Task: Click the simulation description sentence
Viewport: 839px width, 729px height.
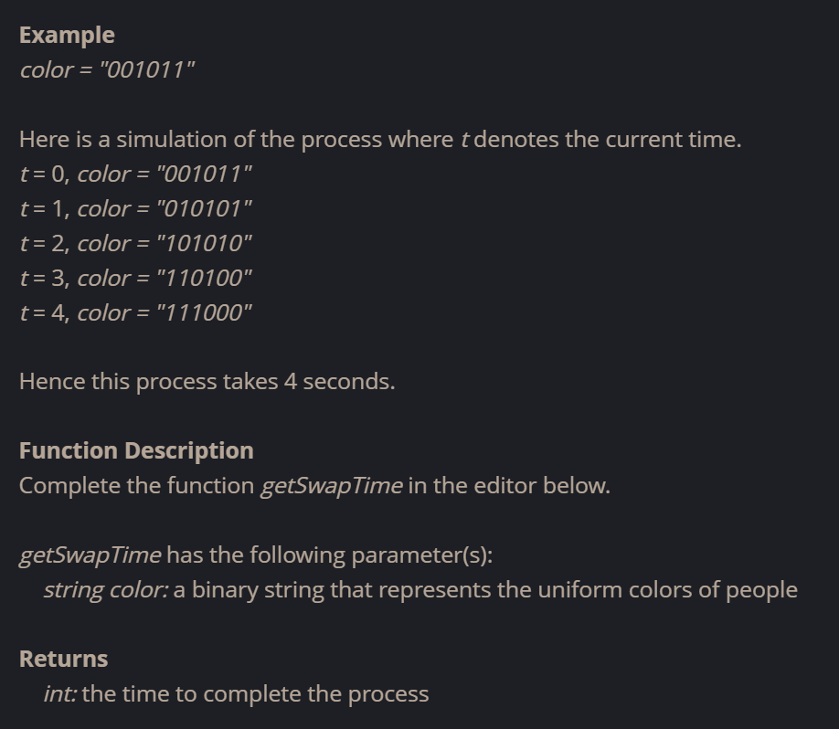Action: point(380,140)
